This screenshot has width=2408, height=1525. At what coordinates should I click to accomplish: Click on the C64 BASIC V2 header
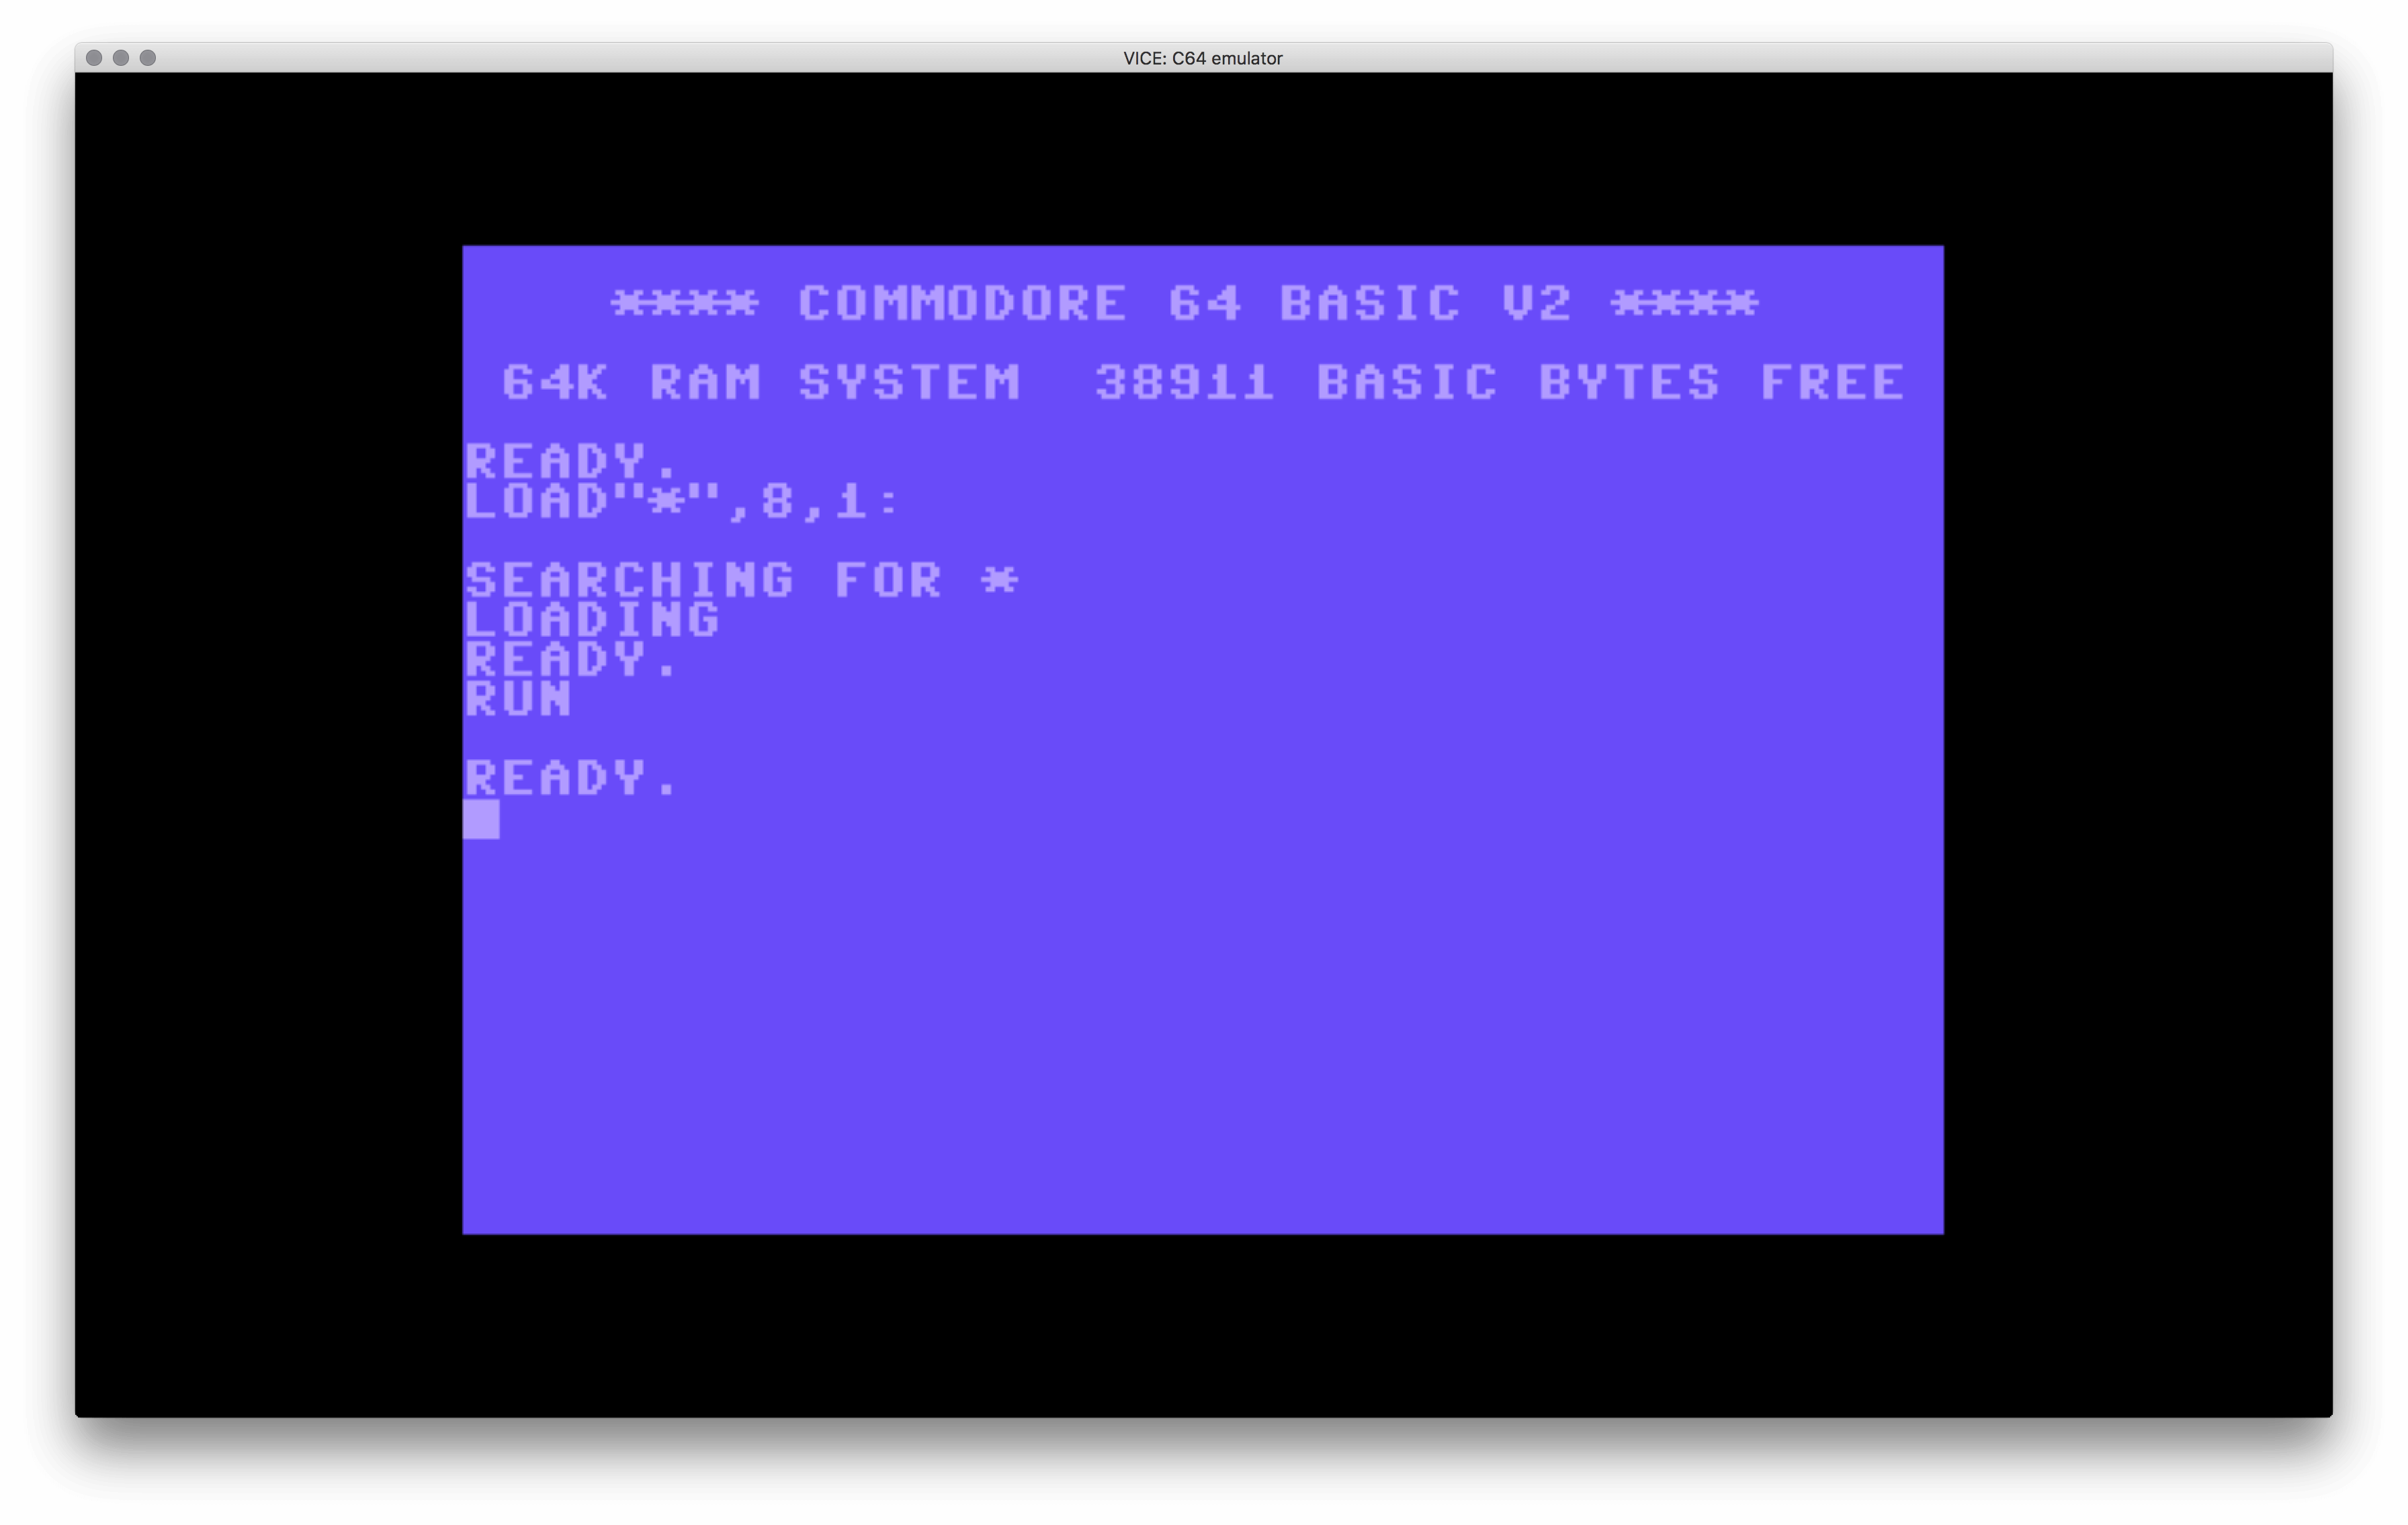click(1204, 302)
